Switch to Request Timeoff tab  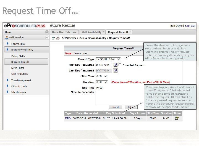point(118,32)
